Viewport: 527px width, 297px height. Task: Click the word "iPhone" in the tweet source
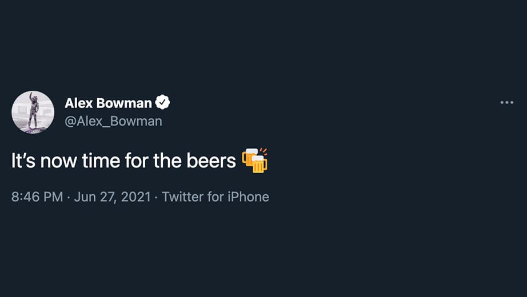[x=249, y=196]
